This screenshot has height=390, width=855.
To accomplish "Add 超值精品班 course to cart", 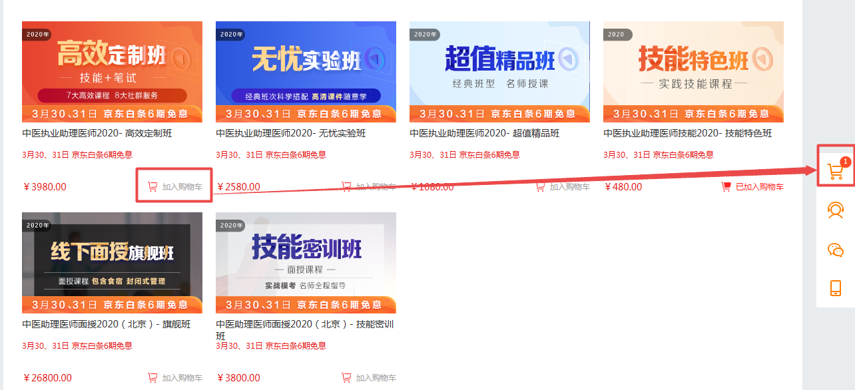I will click(563, 187).
